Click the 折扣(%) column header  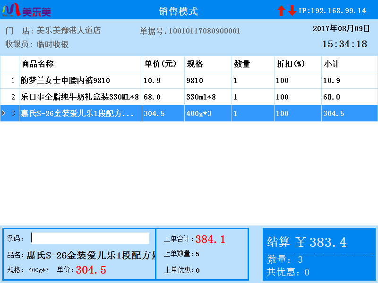click(298, 64)
